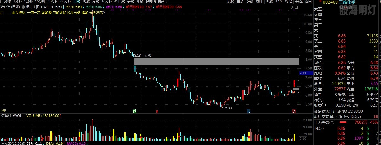Select the 15分钟 period tab
381x145 pixels.
pos(40,1)
